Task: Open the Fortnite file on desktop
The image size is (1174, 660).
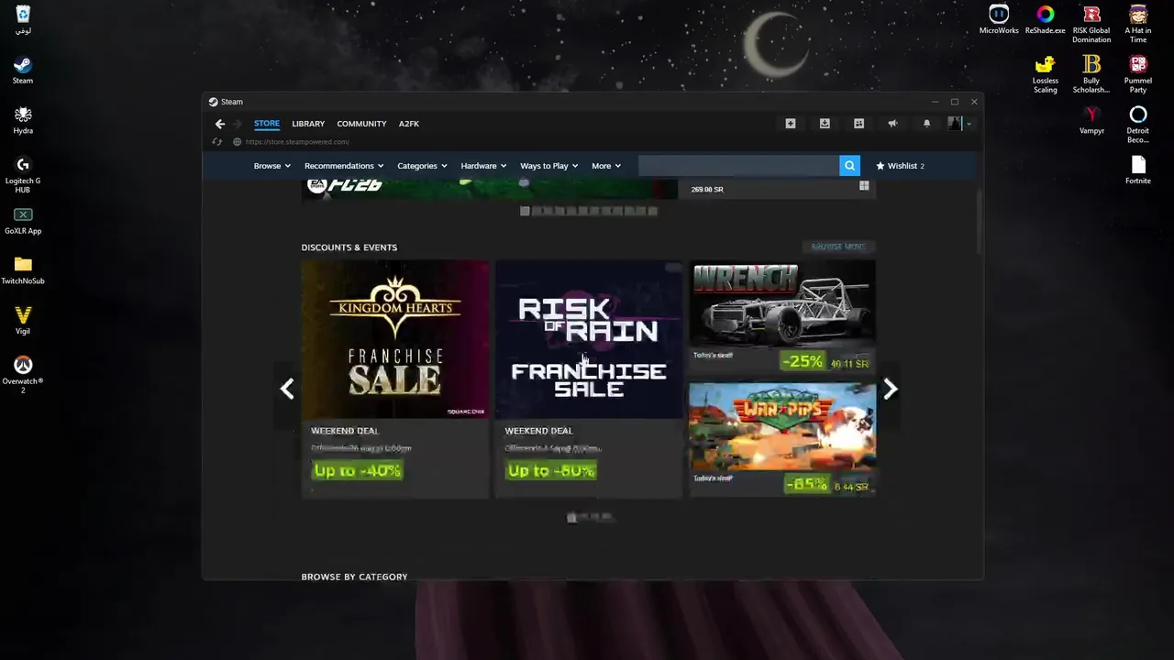Action: pyautogui.click(x=1138, y=170)
